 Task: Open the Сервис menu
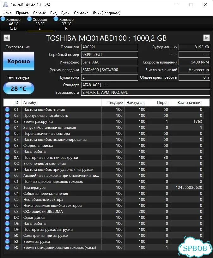39,13
